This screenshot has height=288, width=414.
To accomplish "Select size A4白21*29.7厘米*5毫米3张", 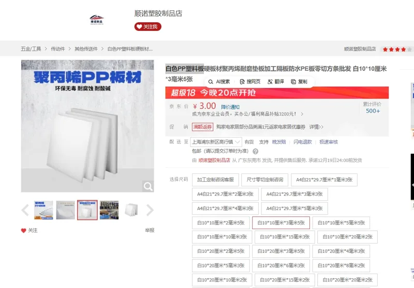I will pos(294,209).
